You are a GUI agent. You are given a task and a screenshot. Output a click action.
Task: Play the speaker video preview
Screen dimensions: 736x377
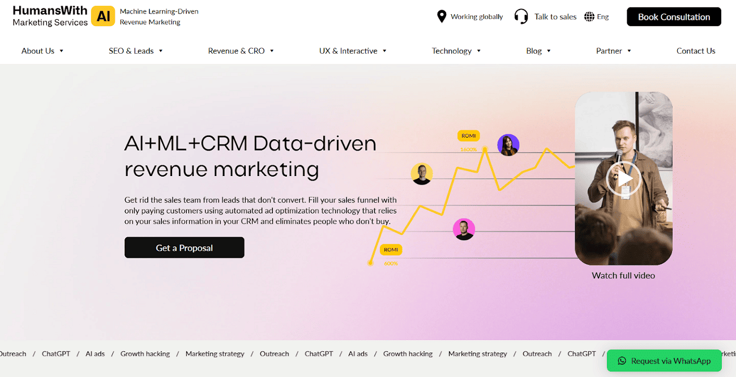tap(623, 179)
